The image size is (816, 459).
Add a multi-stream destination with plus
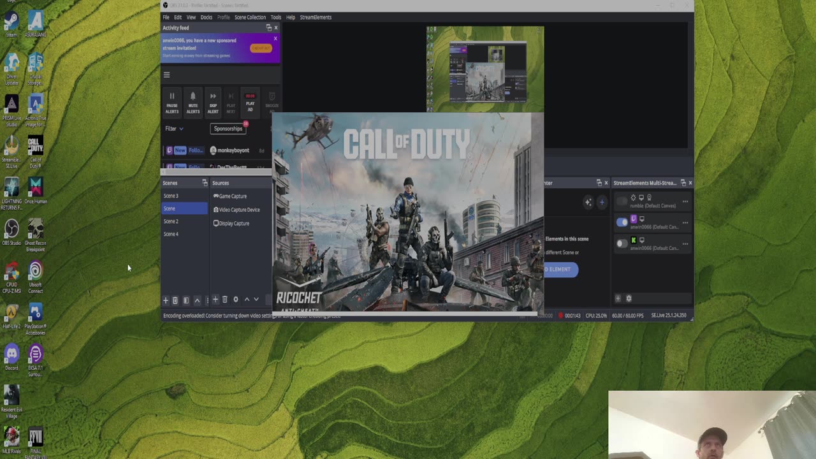tap(618, 298)
